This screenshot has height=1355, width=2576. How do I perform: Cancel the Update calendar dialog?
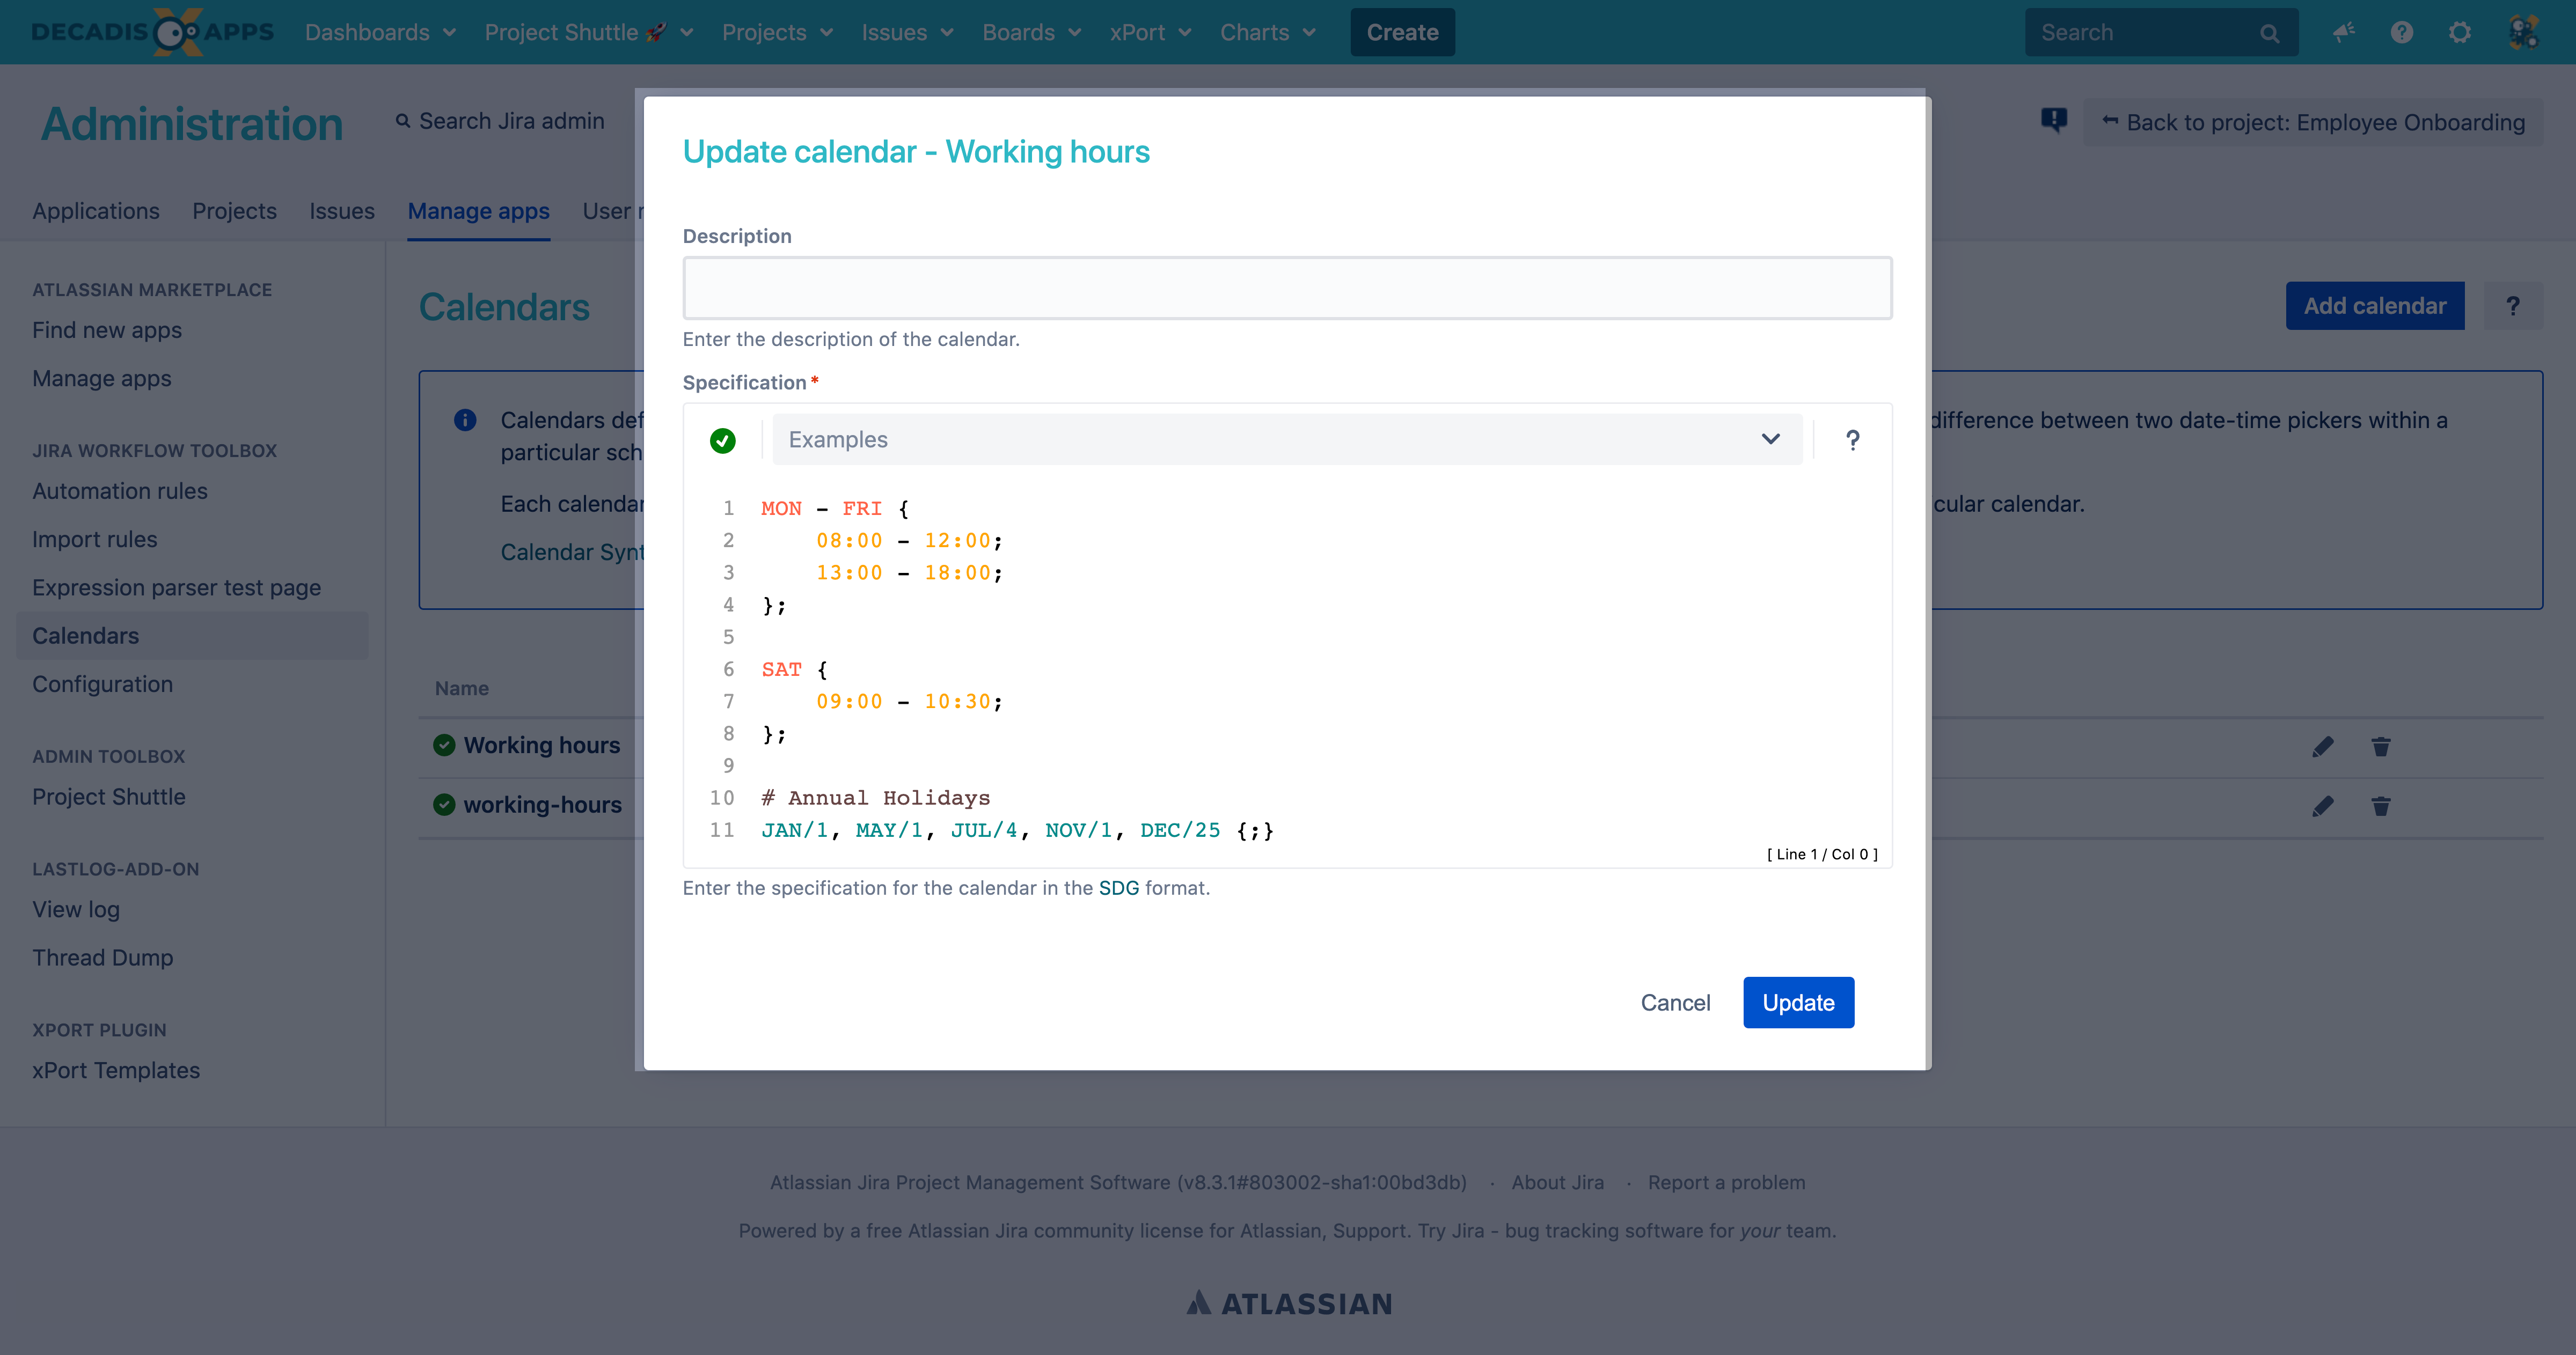[1675, 1002]
